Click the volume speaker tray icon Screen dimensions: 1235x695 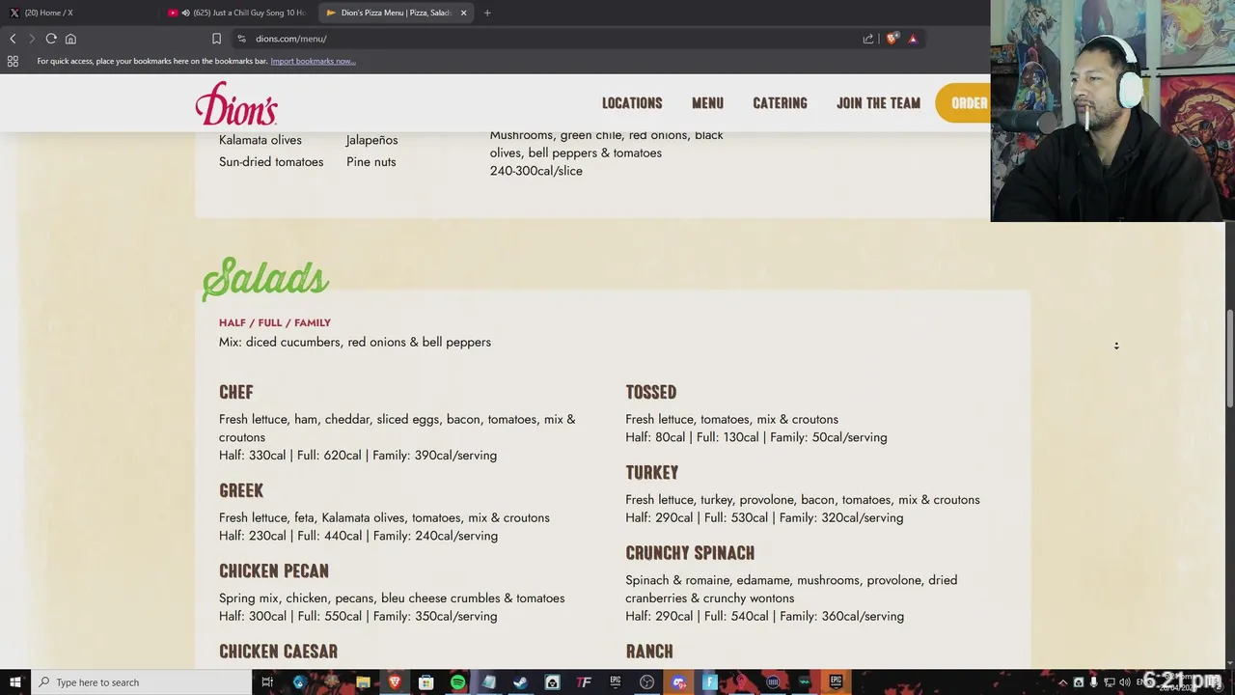pyautogui.click(x=1125, y=682)
